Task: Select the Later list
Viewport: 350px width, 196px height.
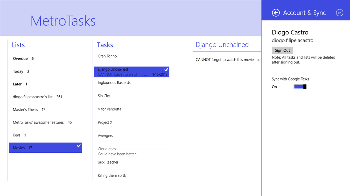Action: [17, 84]
